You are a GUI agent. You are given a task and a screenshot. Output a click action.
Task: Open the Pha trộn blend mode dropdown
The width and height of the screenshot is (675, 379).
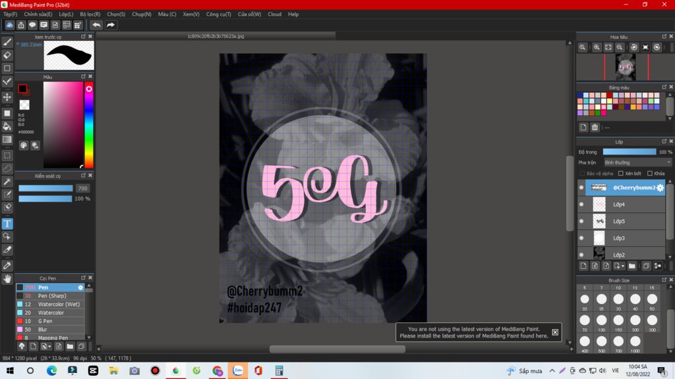click(637, 163)
